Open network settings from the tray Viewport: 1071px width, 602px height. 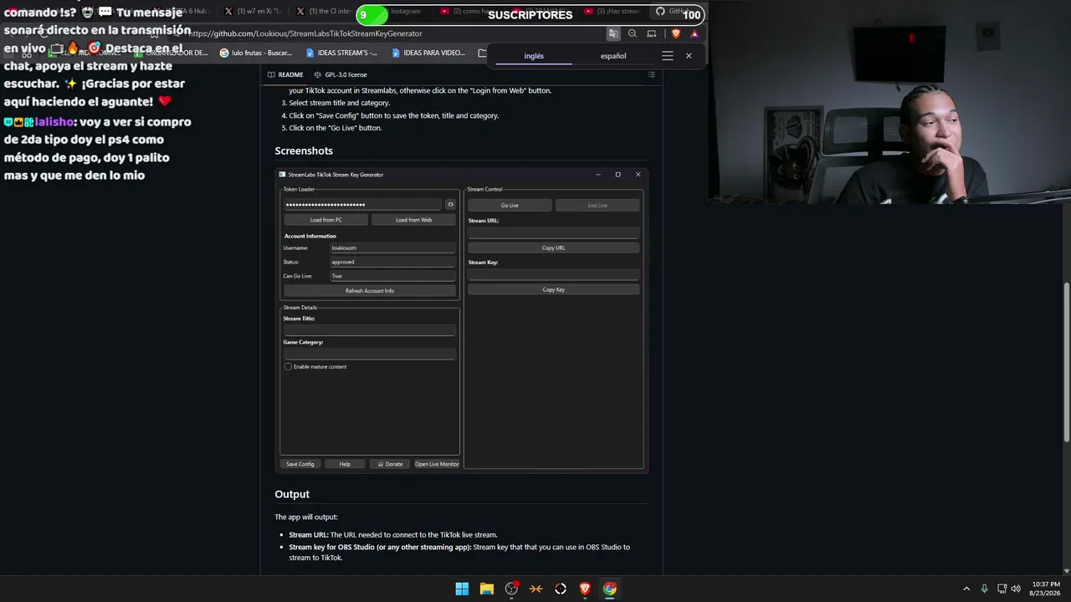click(x=1002, y=589)
